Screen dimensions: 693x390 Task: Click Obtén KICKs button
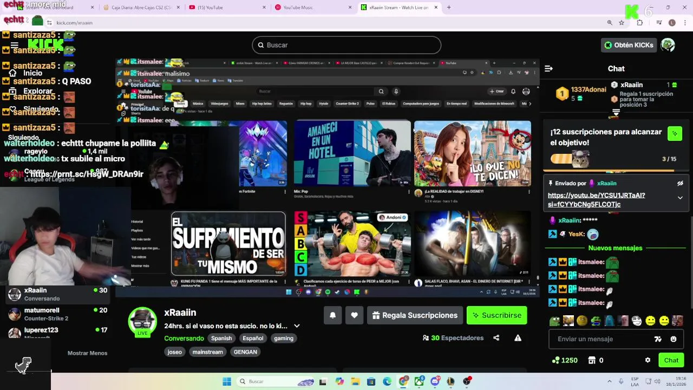(629, 45)
